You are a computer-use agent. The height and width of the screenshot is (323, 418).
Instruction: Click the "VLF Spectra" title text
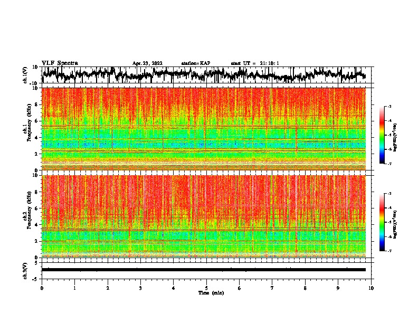[60, 63]
